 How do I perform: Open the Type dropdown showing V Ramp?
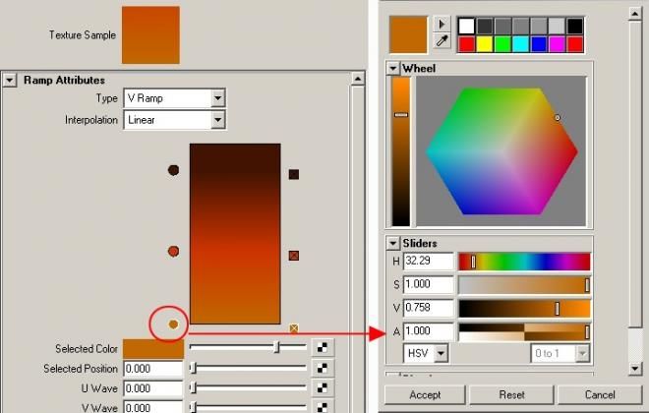pos(174,98)
